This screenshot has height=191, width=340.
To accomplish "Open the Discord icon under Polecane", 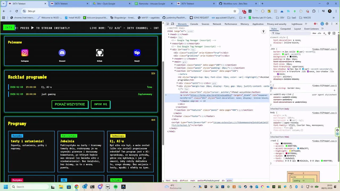I will pos(62,53).
